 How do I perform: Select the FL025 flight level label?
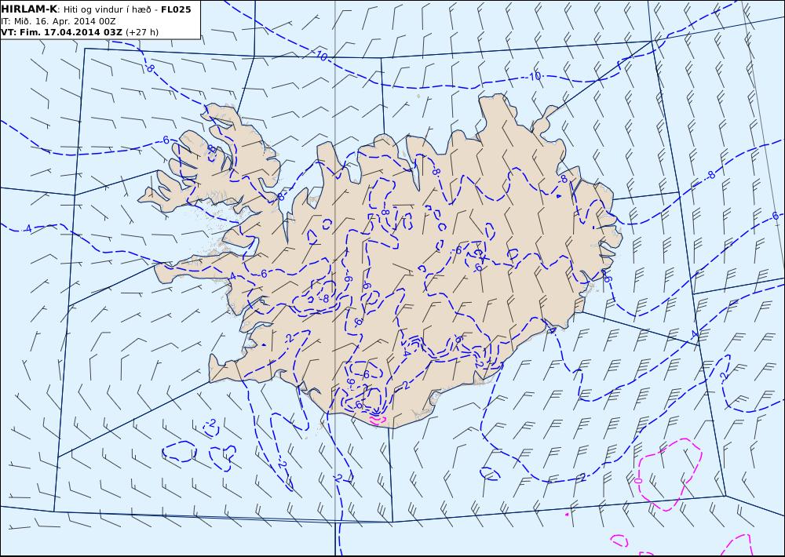tap(176, 9)
